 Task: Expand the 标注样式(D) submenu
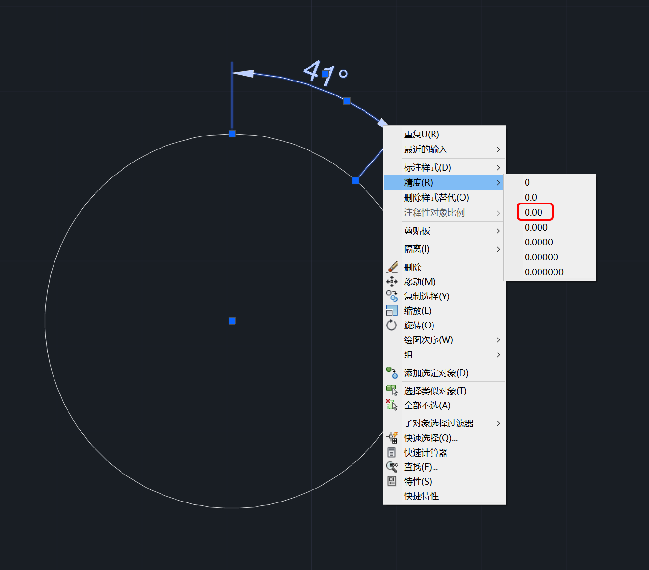click(445, 168)
